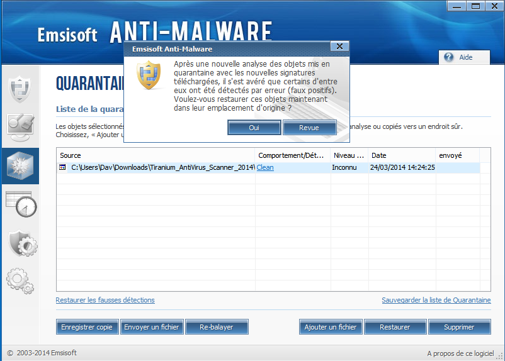
Task: Select the Tiranium_AntiVirus_Scanner quarantine row path
Action: (163, 167)
